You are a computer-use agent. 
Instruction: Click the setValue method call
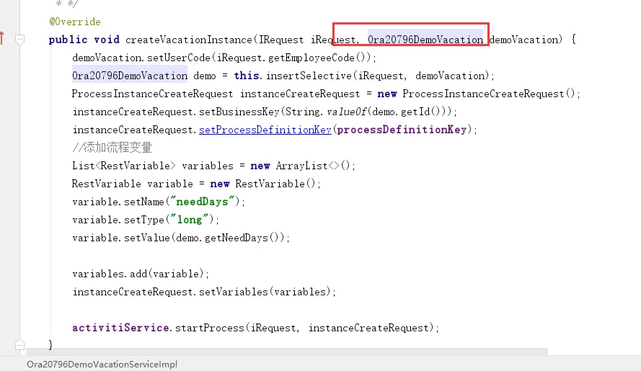[x=147, y=238]
